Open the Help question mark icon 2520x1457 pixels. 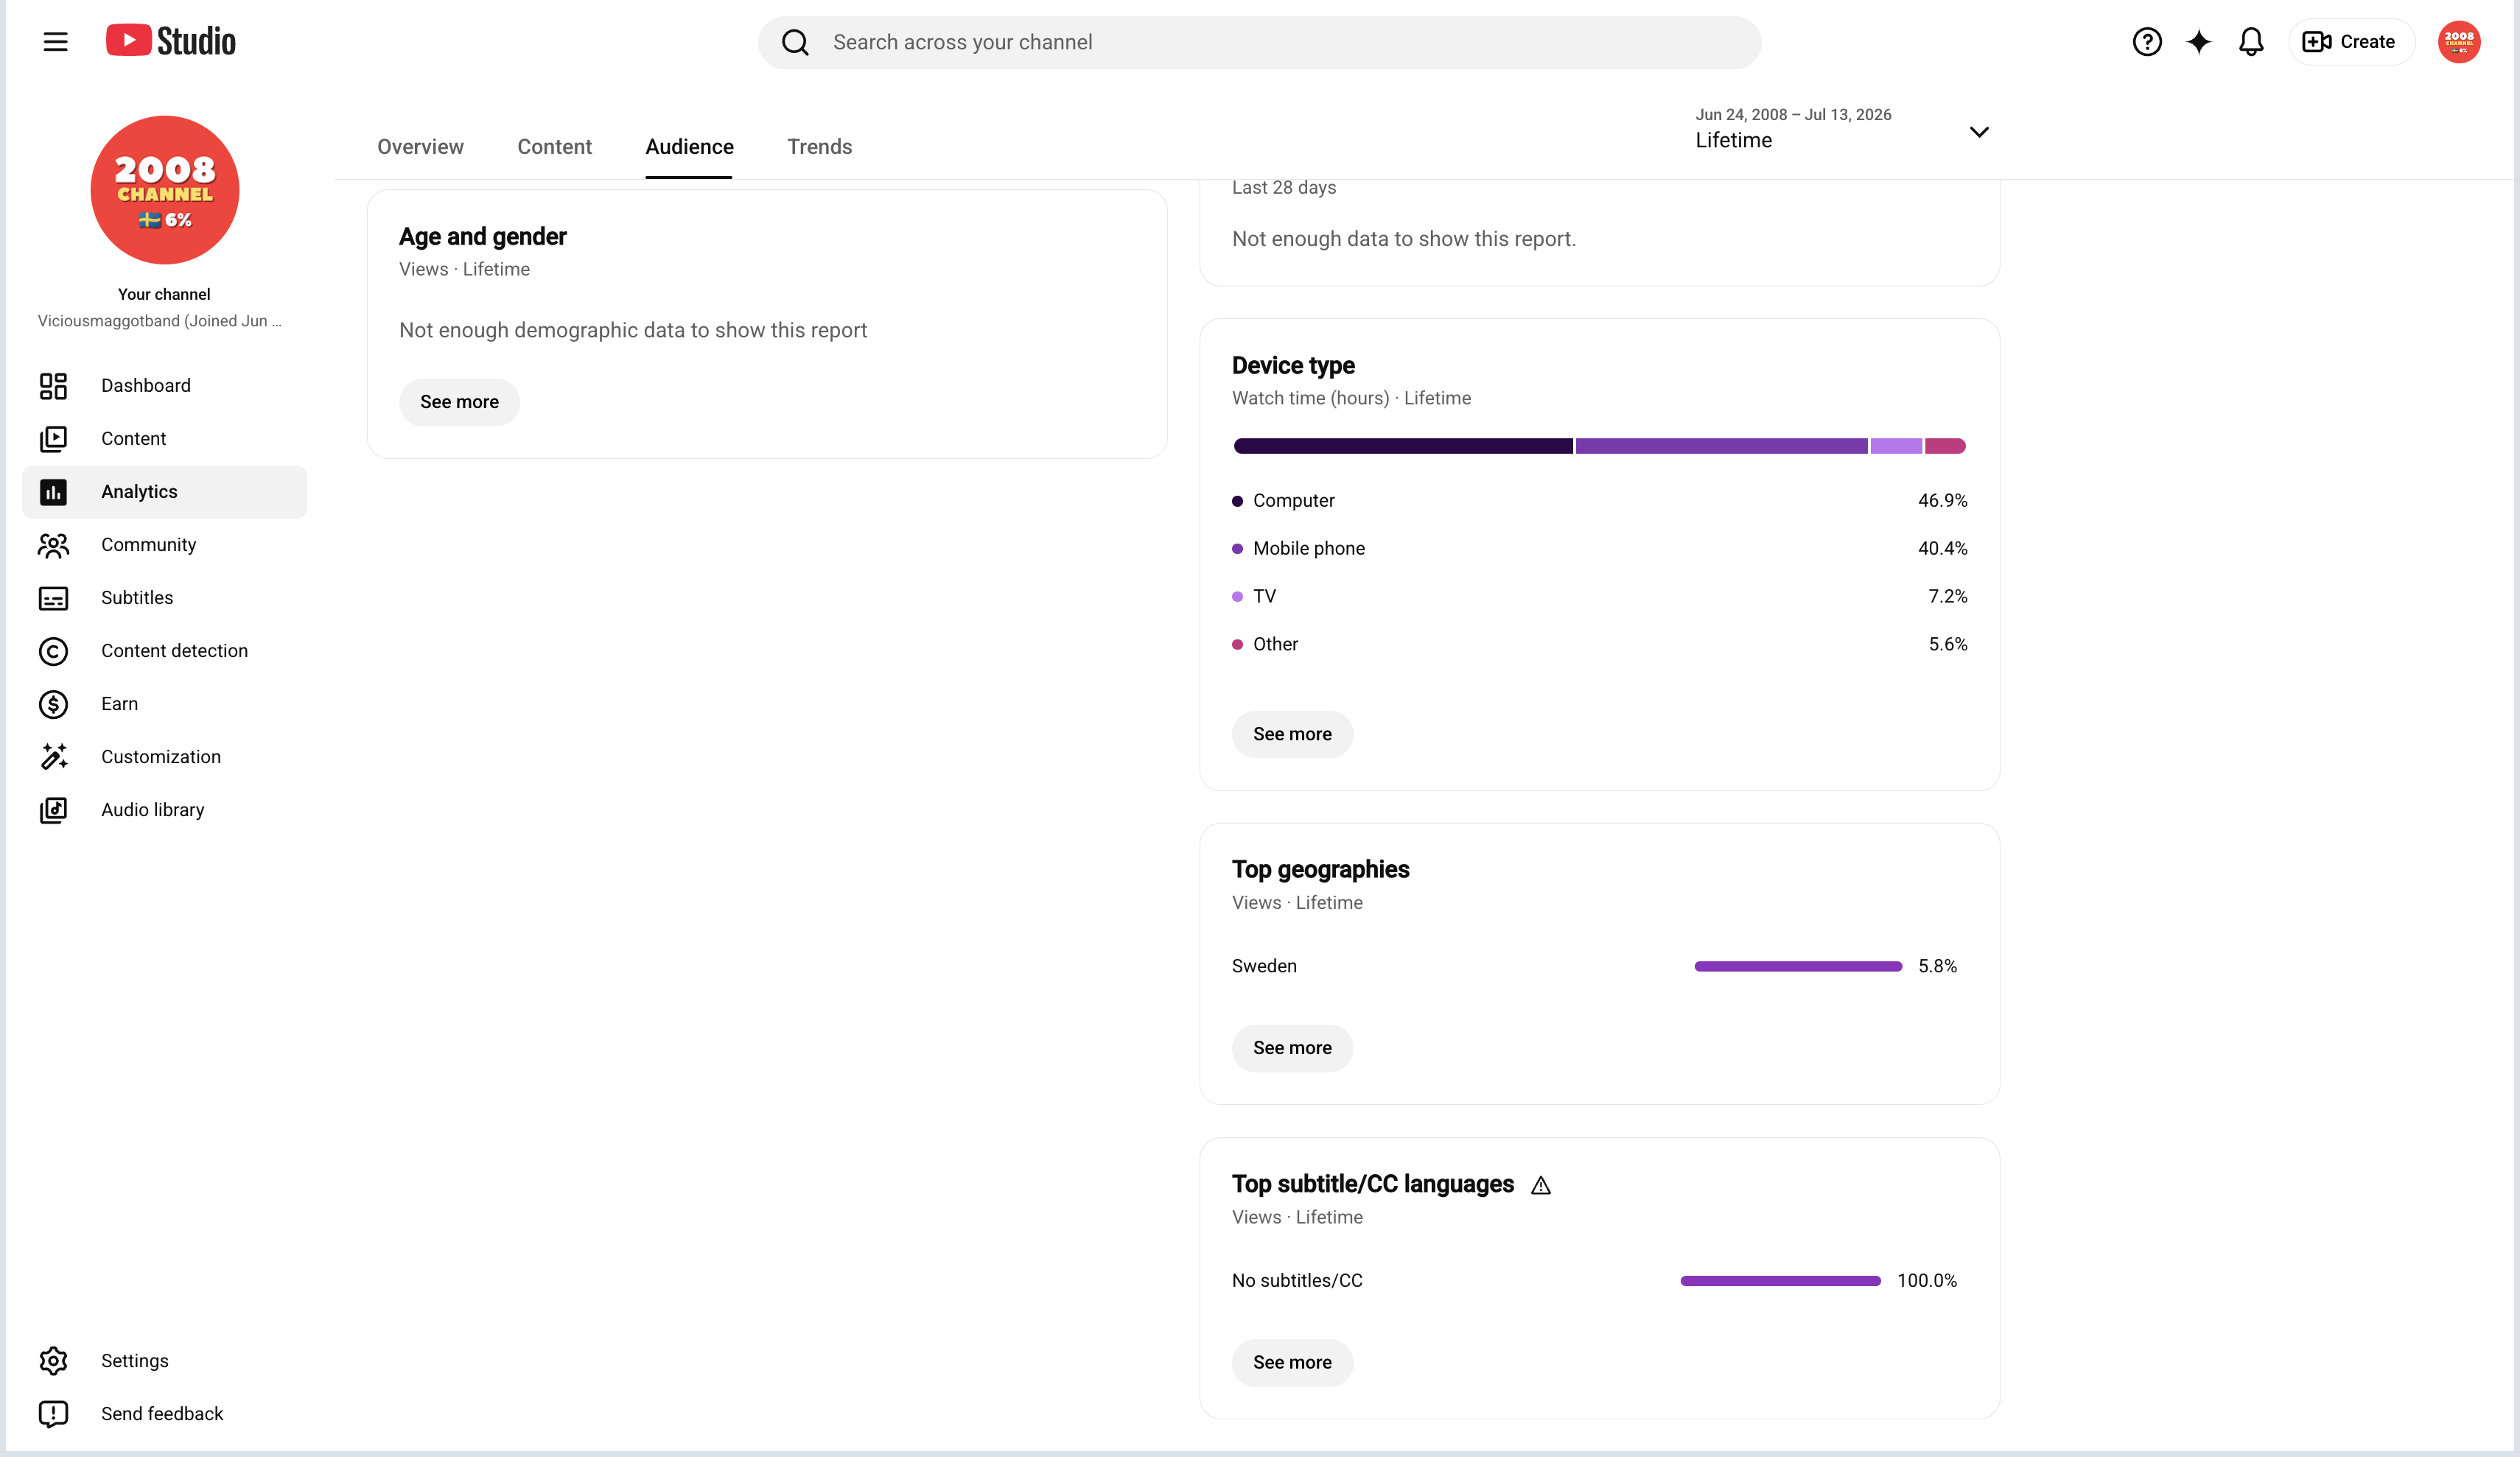[x=2146, y=42]
